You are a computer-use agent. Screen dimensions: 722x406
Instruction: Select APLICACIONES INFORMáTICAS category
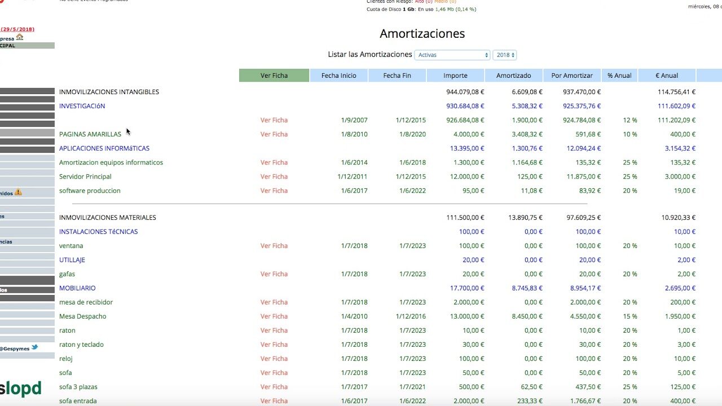(104, 148)
